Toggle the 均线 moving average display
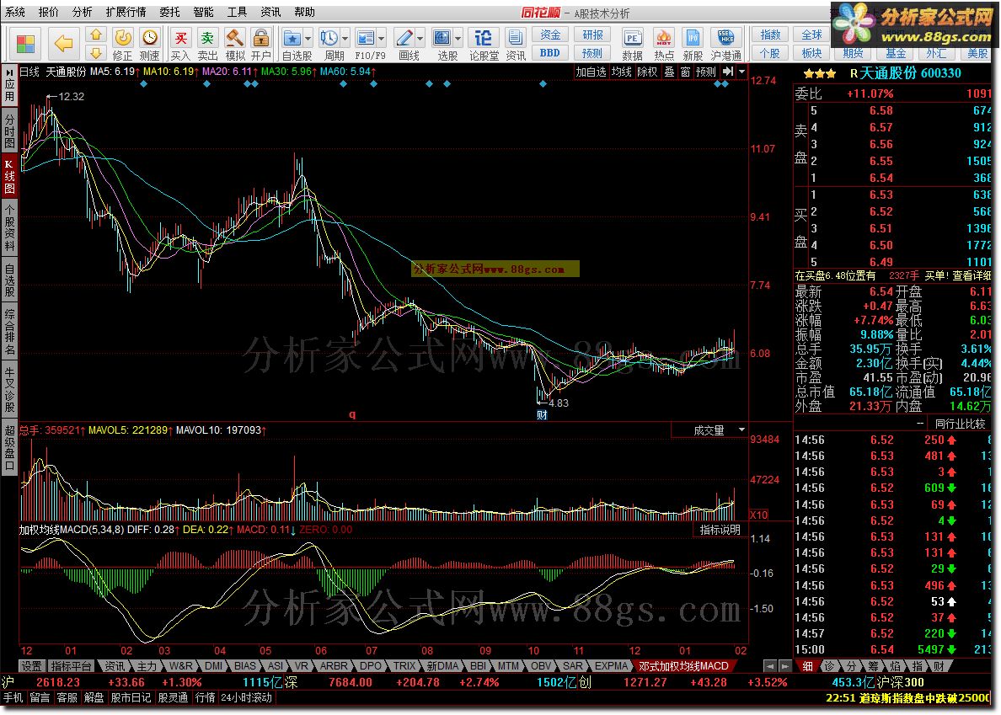This screenshot has height=715, width=1001. point(621,72)
